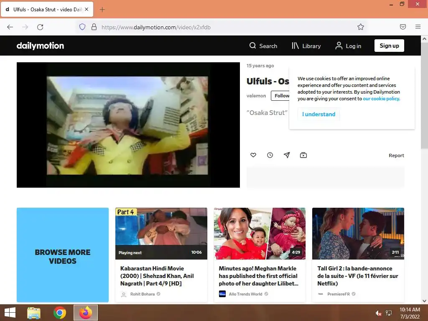Screen dimensions: 428x321
Task: Open the our cookie policy link
Action: pos(381,99)
